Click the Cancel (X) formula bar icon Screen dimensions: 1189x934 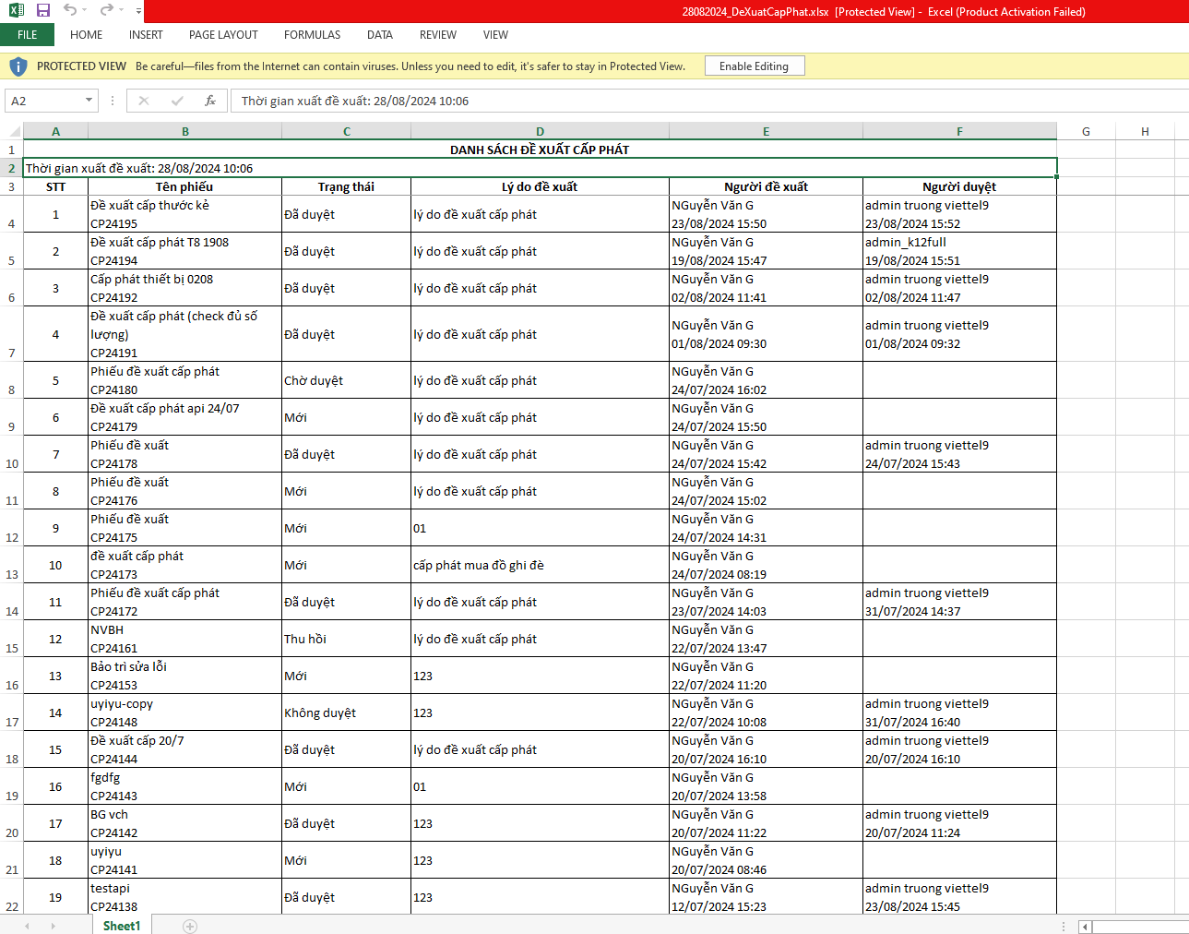(144, 101)
